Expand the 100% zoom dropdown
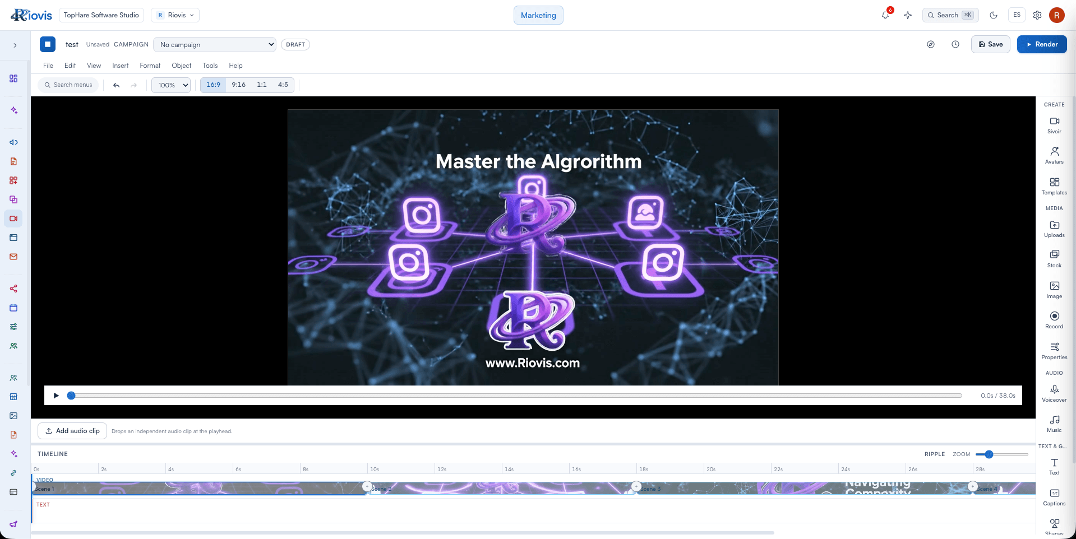The image size is (1076, 539). coord(171,85)
